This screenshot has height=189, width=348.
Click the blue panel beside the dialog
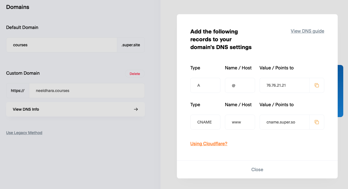click(x=340, y=91)
